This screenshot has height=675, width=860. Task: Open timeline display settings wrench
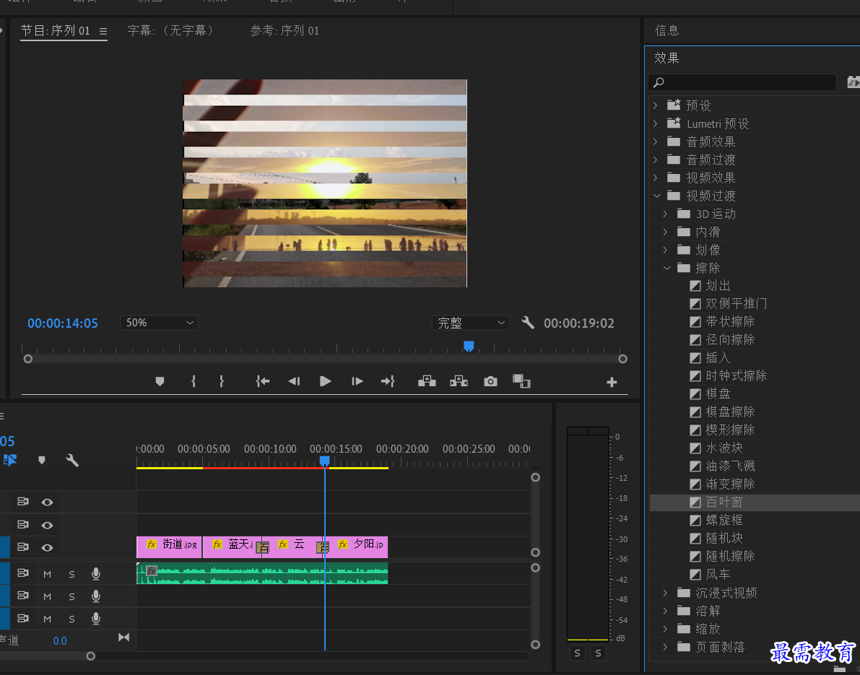72,460
